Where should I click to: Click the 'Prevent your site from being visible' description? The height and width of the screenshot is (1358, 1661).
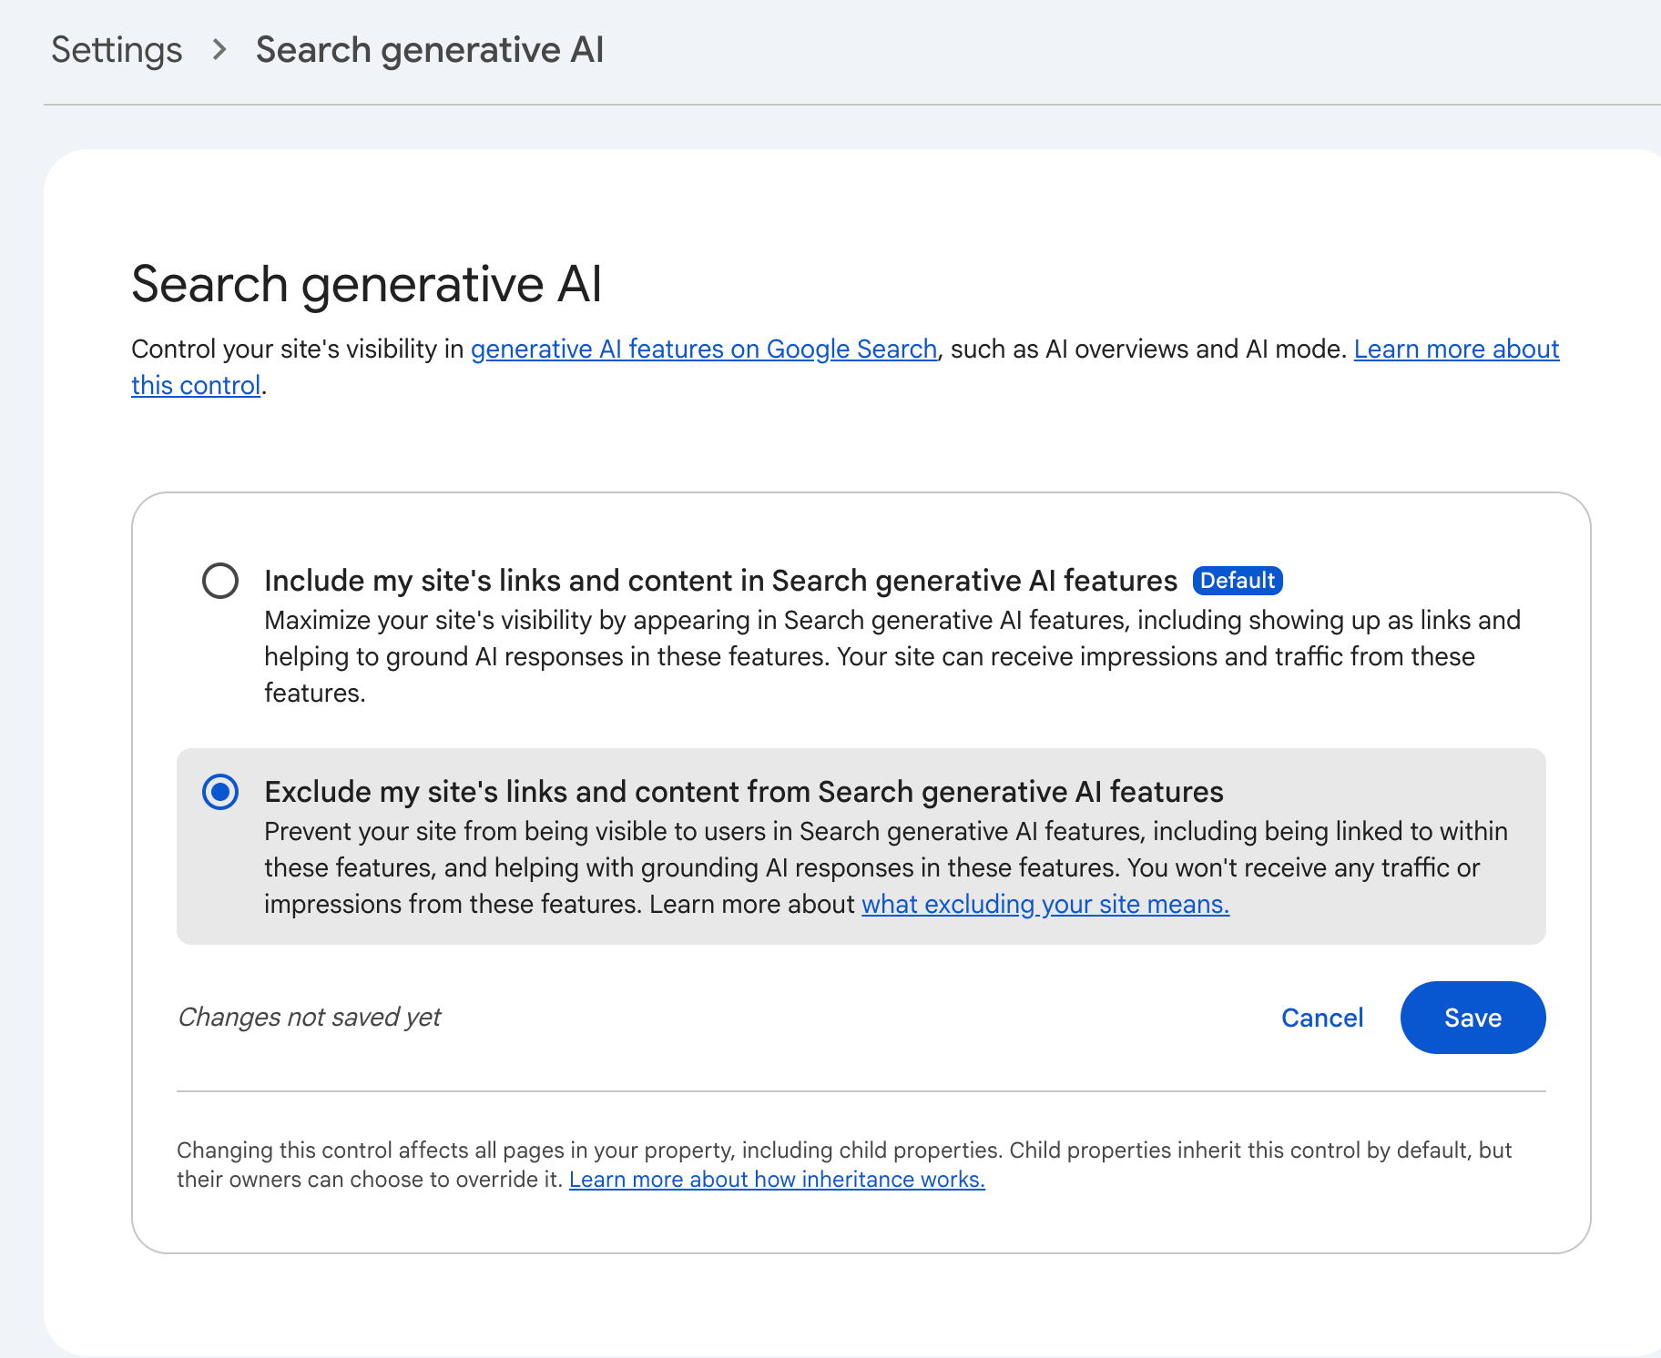point(886,867)
